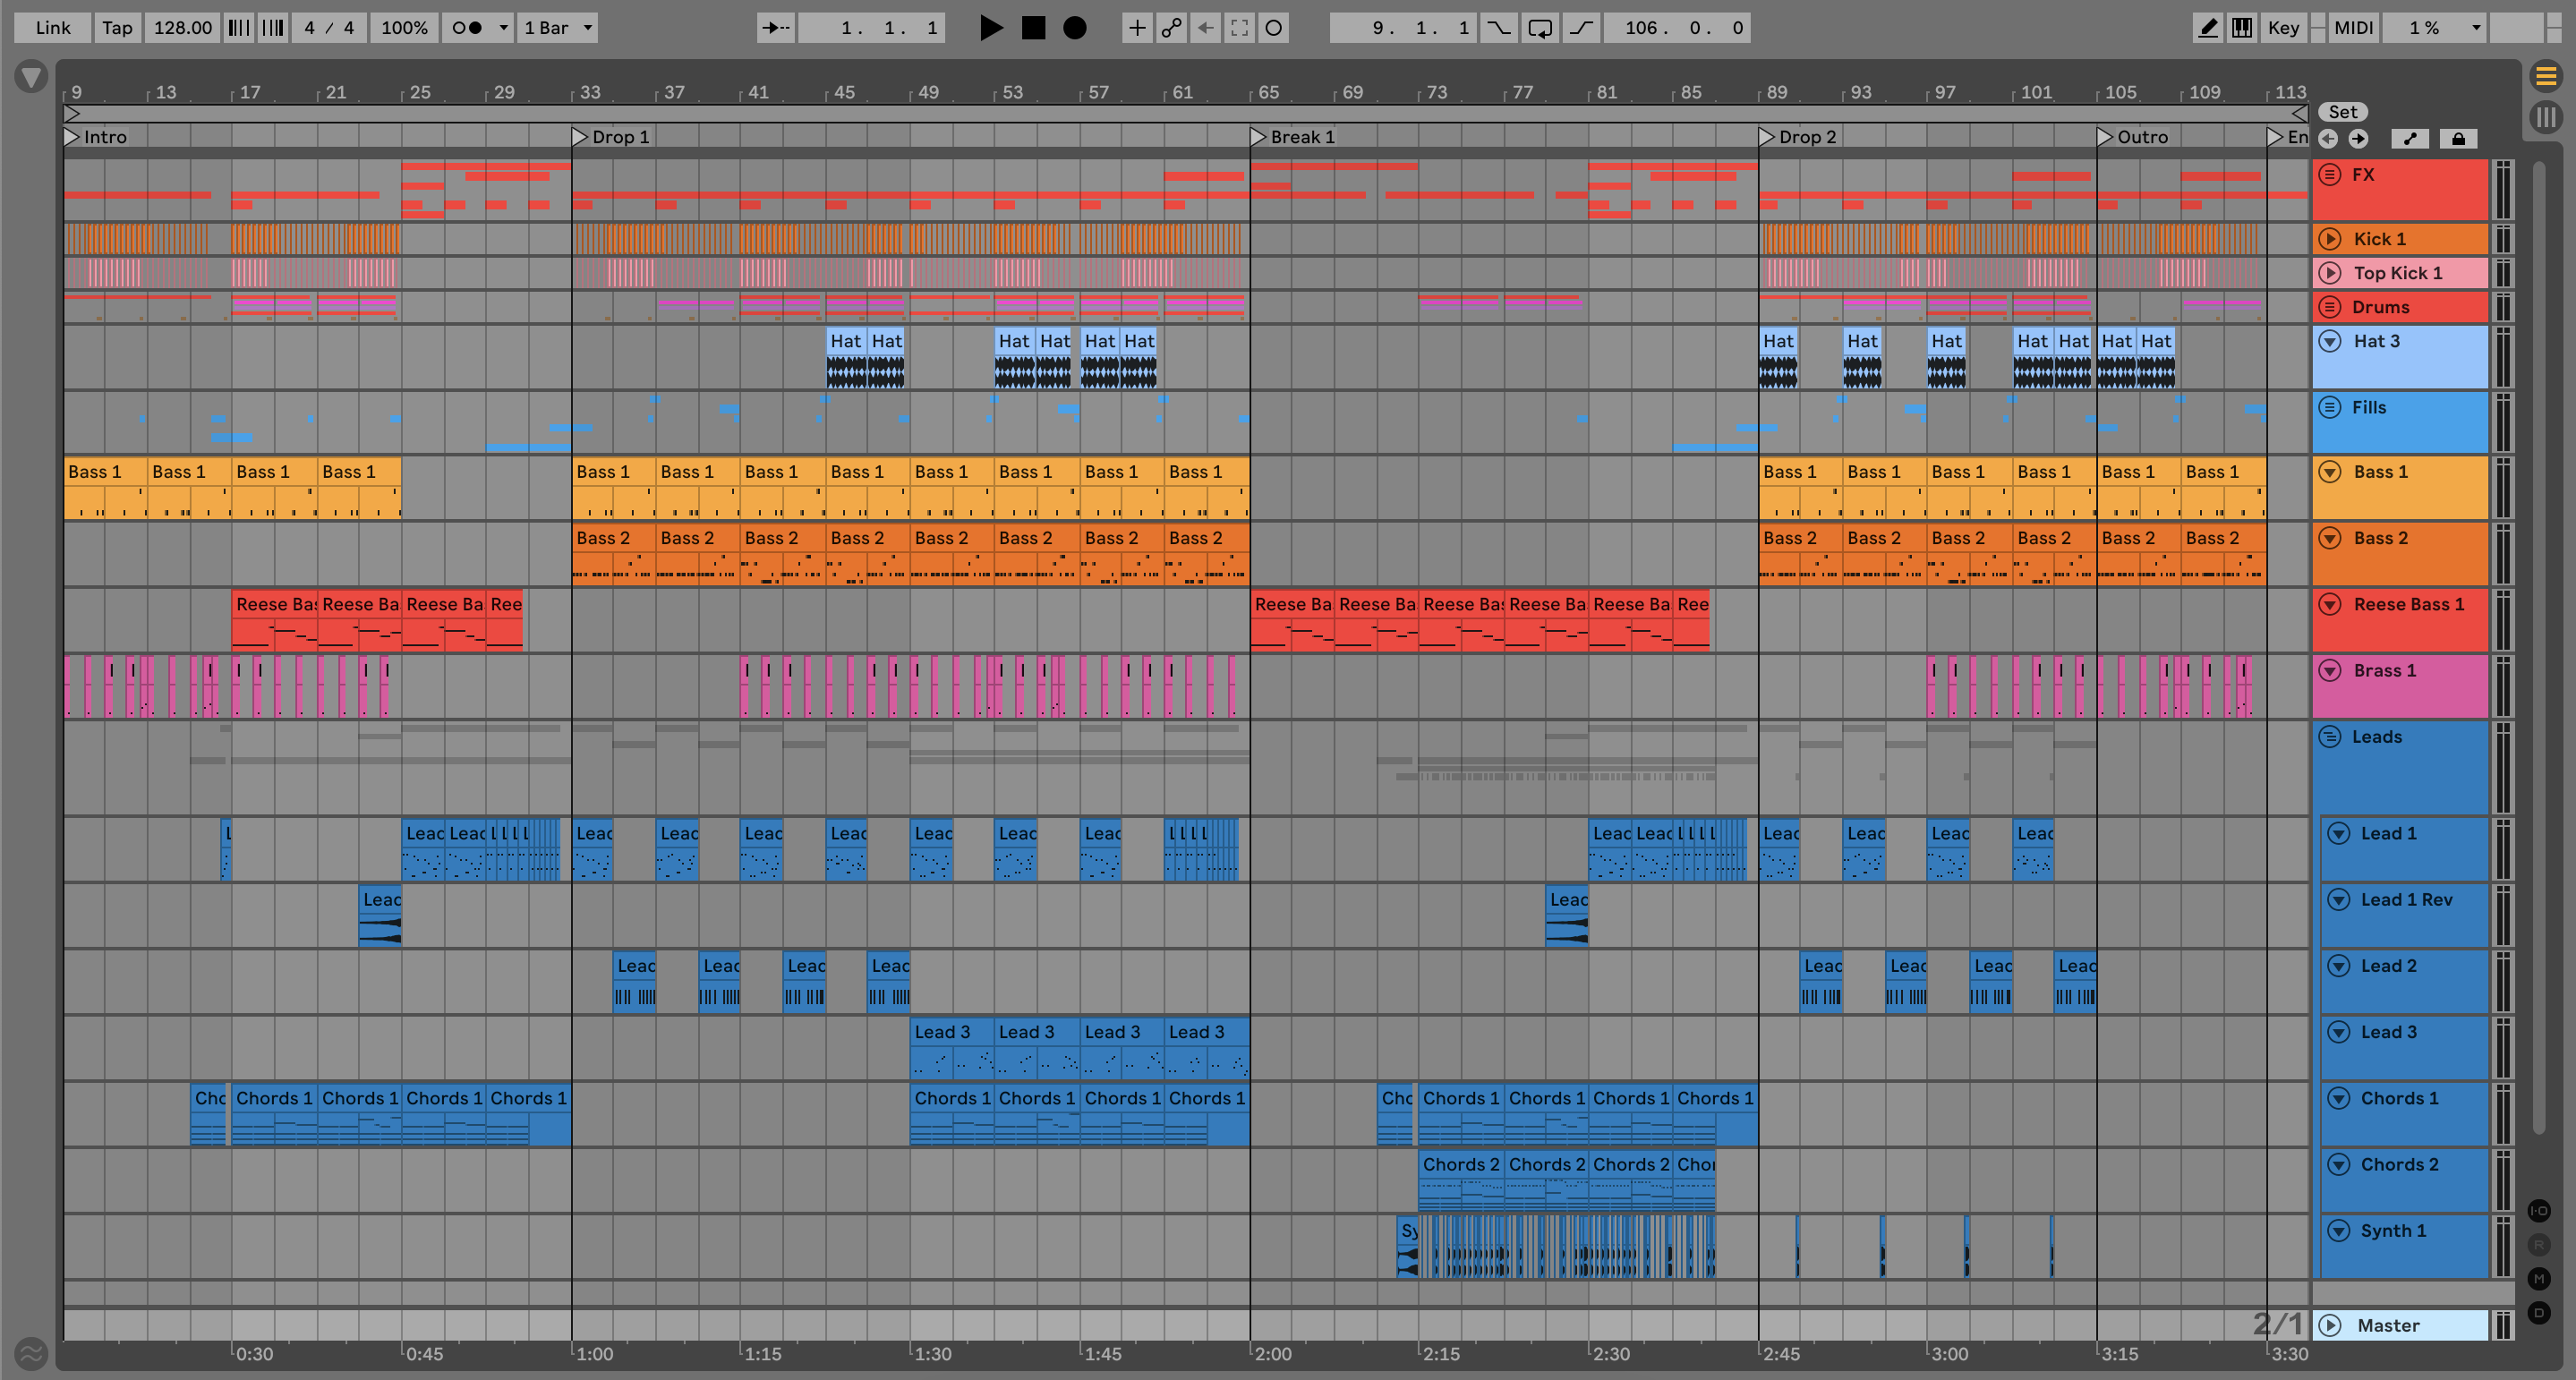Click the Automation Arm link icon
The height and width of the screenshot is (1380, 2576).
[1171, 27]
